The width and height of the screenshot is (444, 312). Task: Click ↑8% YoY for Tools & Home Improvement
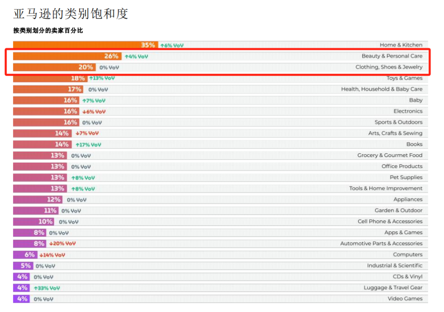pos(83,189)
